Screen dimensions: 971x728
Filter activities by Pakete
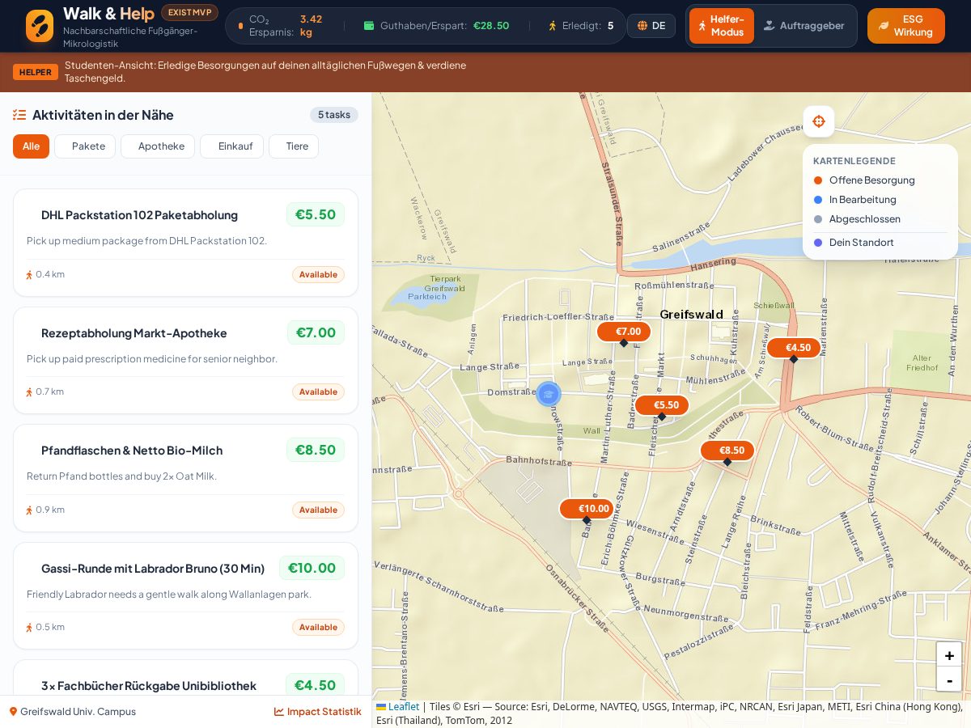[x=85, y=146]
